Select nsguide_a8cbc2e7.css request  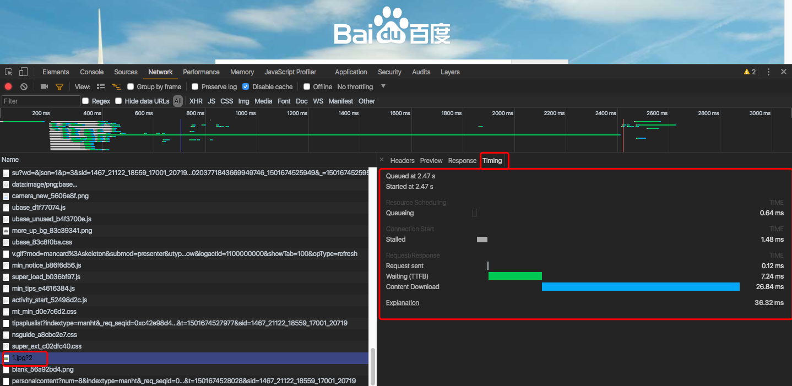point(185,335)
